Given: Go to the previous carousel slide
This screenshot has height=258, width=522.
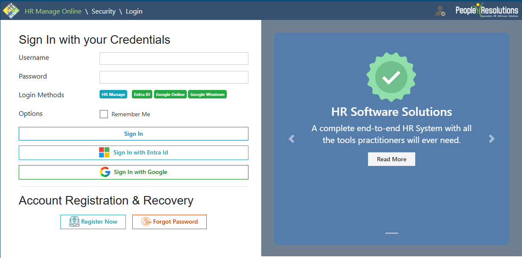Looking at the screenshot, I should [x=291, y=139].
